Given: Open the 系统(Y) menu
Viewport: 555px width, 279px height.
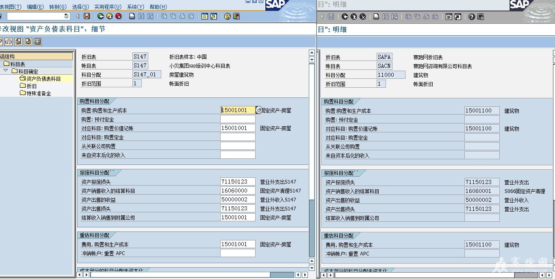Looking at the screenshot, I should (135, 7).
